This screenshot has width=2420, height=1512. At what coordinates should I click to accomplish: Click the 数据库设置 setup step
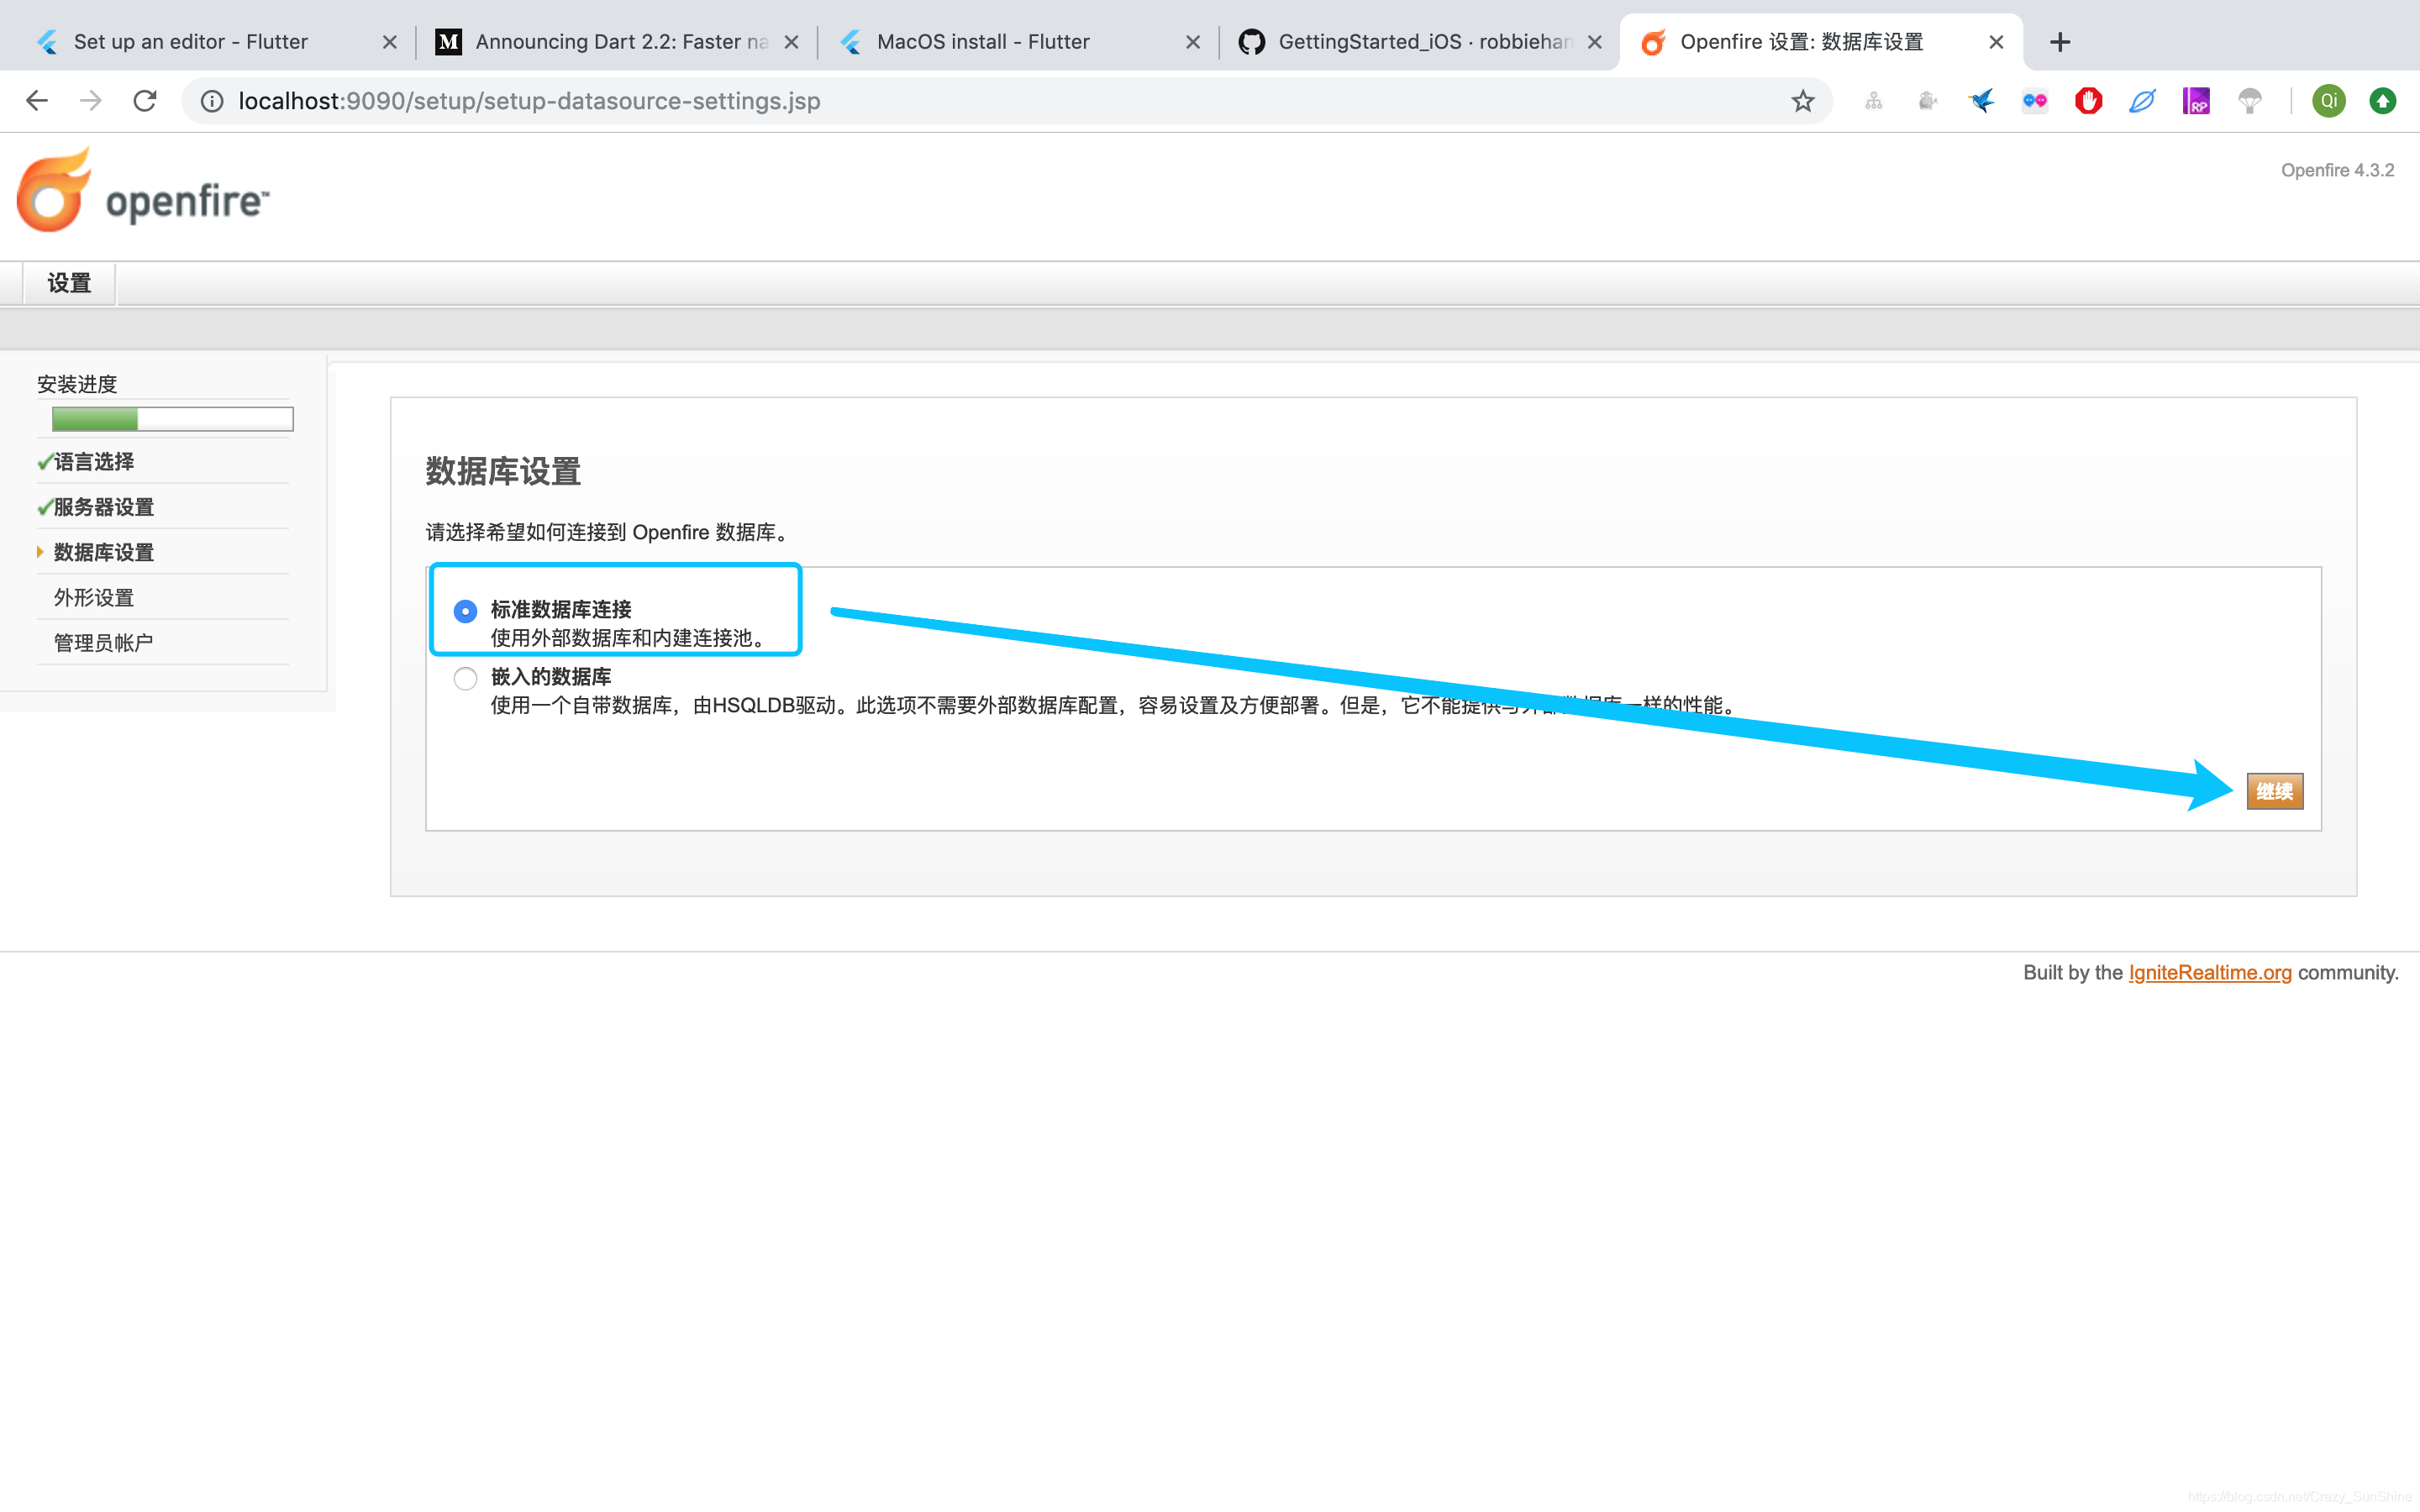pos(103,552)
